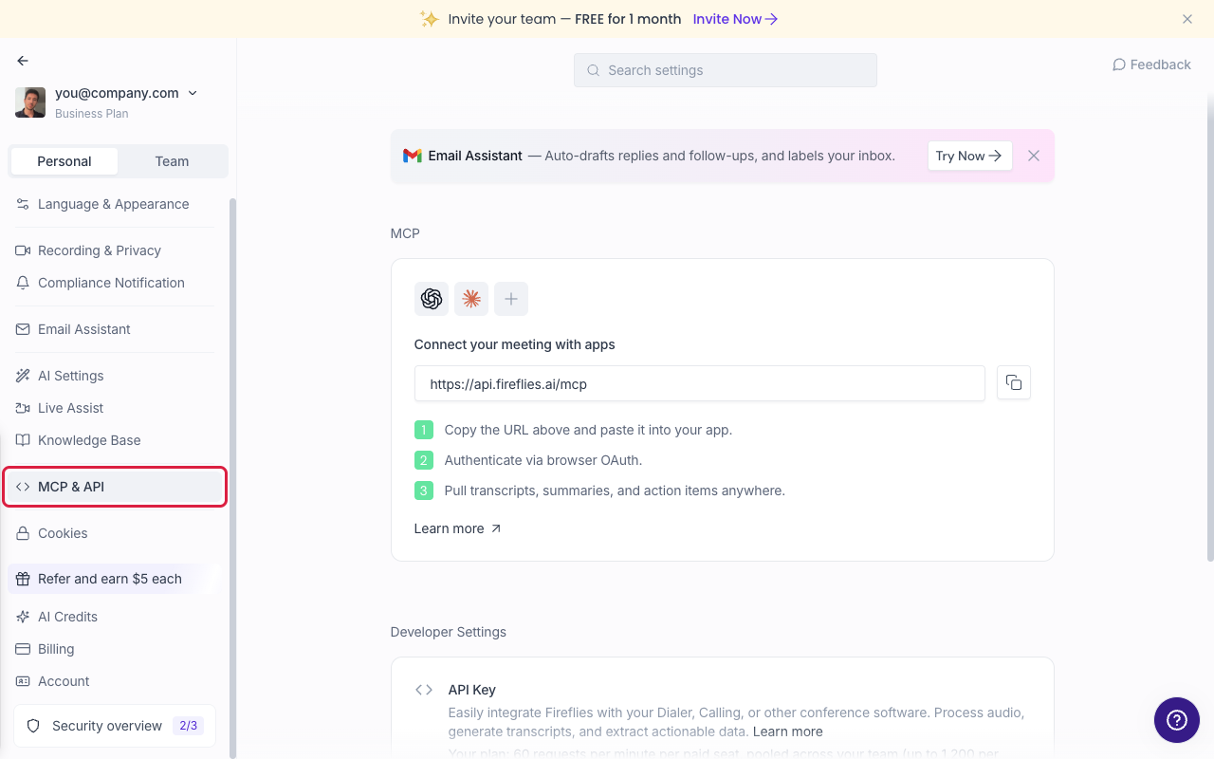
Task: Switch to the Personal tab
Action: click(64, 161)
